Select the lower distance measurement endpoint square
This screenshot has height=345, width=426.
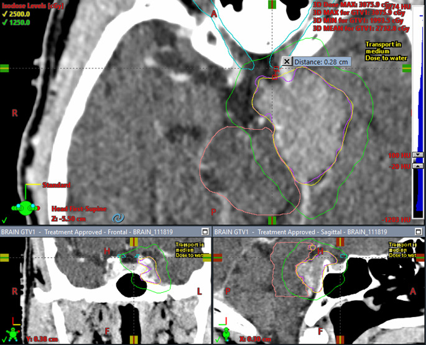pyautogui.click(x=275, y=78)
